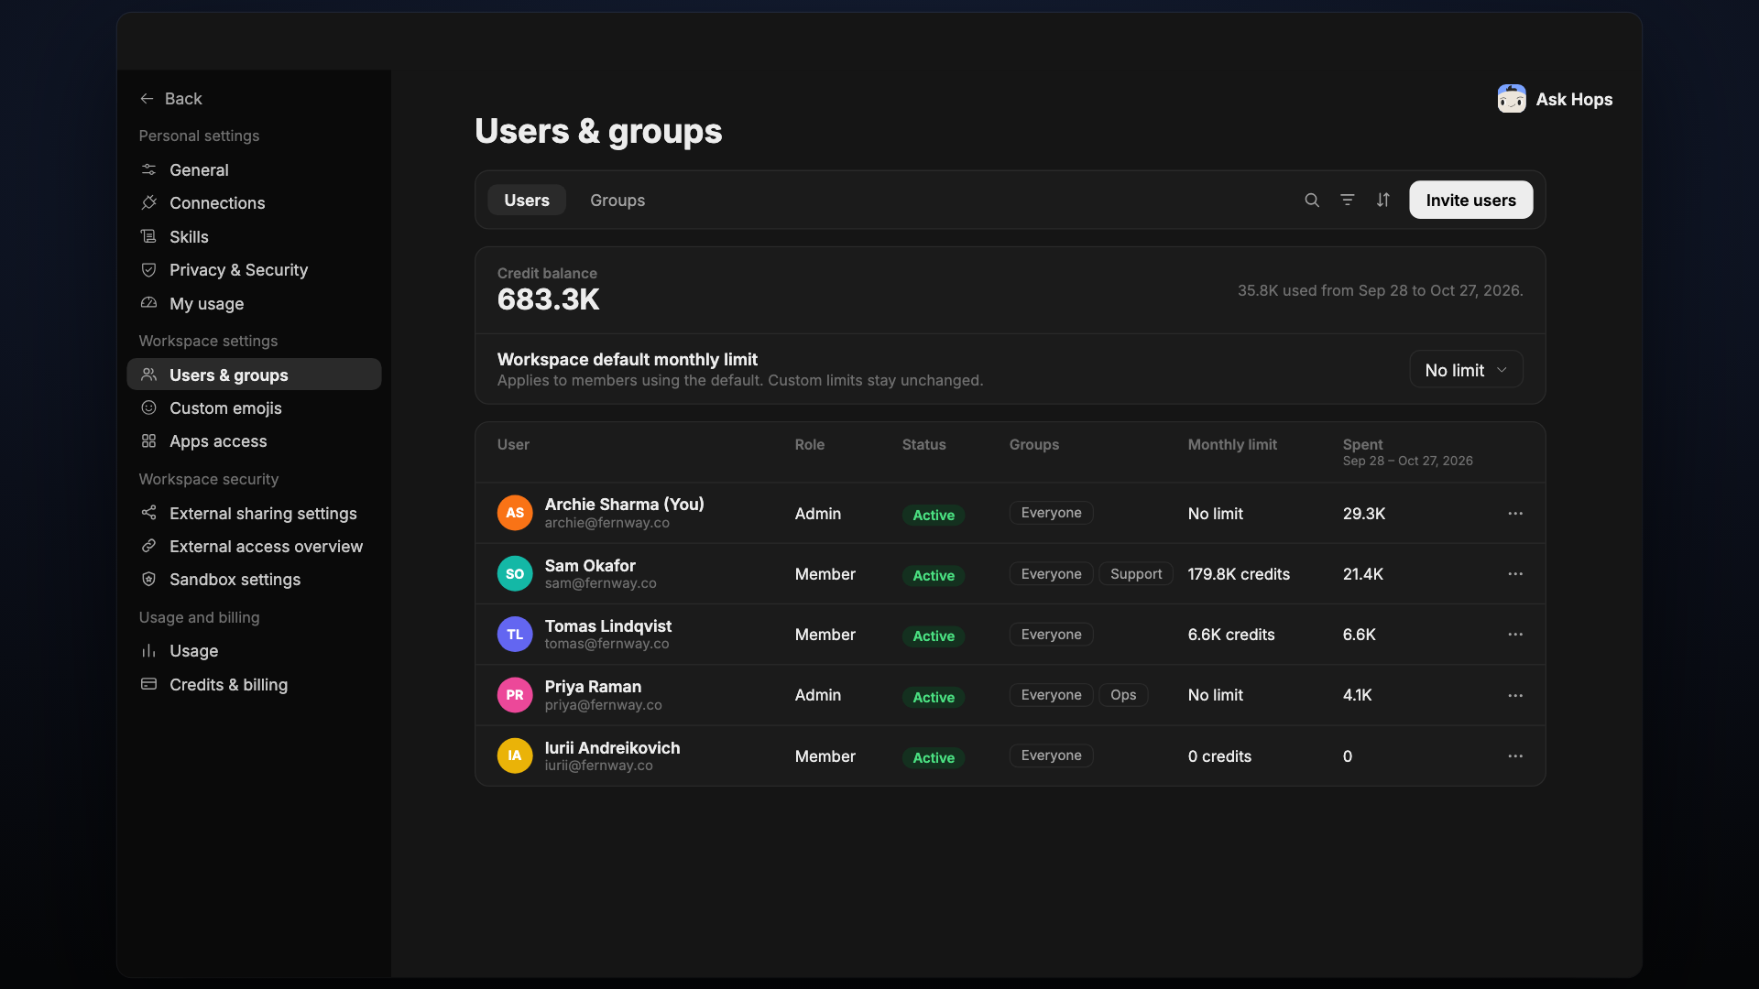Open more options for Tomas Lindqvist
Screen dimensions: 1759x989
pyautogui.click(x=1515, y=634)
